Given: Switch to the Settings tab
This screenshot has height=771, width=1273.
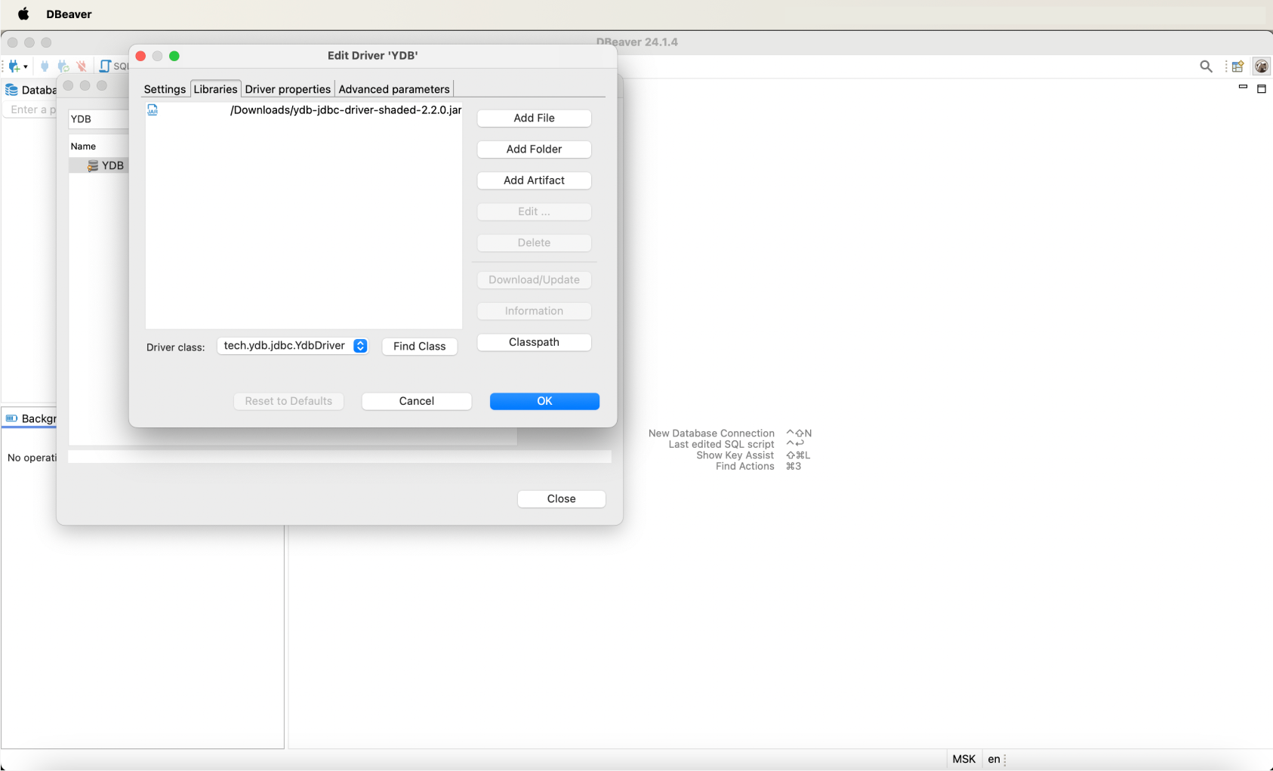Looking at the screenshot, I should pyautogui.click(x=165, y=89).
